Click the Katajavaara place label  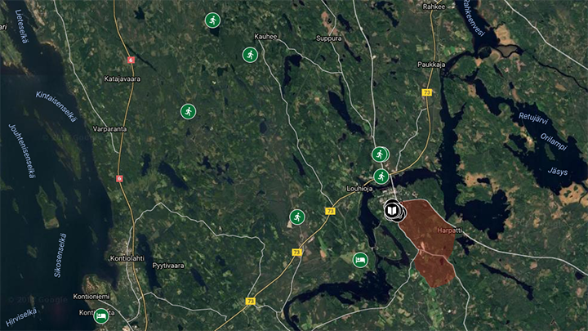pyautogui.click(x=122, y=79)
